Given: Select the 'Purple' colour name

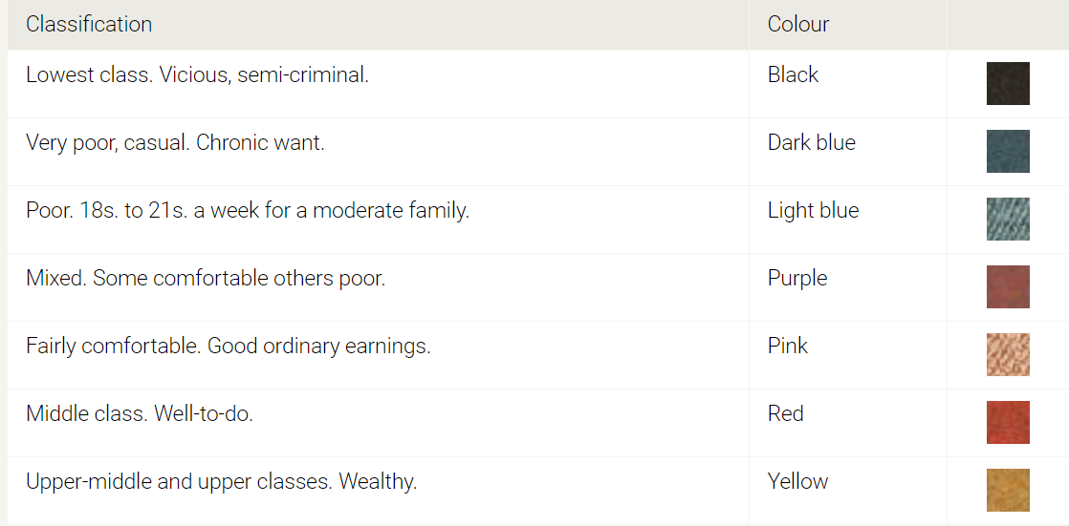Looking at the screenshot, I should point(797,278).
